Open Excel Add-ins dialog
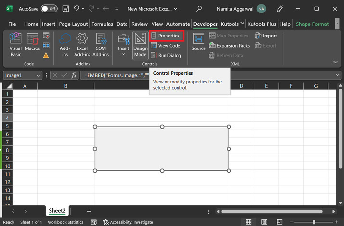The image size is (344, 226). pyautogui.click(x=82, y=45)
